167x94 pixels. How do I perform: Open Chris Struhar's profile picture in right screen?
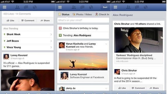117,72
